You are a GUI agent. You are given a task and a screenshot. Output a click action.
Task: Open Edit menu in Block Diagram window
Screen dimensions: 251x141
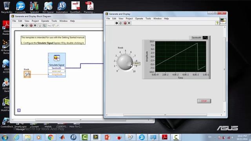coord(20,21)
